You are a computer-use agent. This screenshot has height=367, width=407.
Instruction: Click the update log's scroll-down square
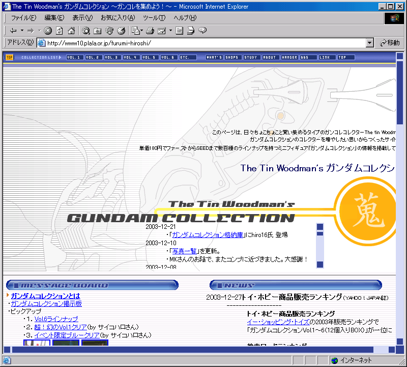tap(320, 265)
